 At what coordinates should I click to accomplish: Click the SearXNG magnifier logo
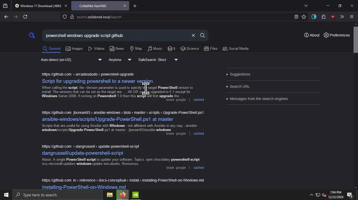32,35
